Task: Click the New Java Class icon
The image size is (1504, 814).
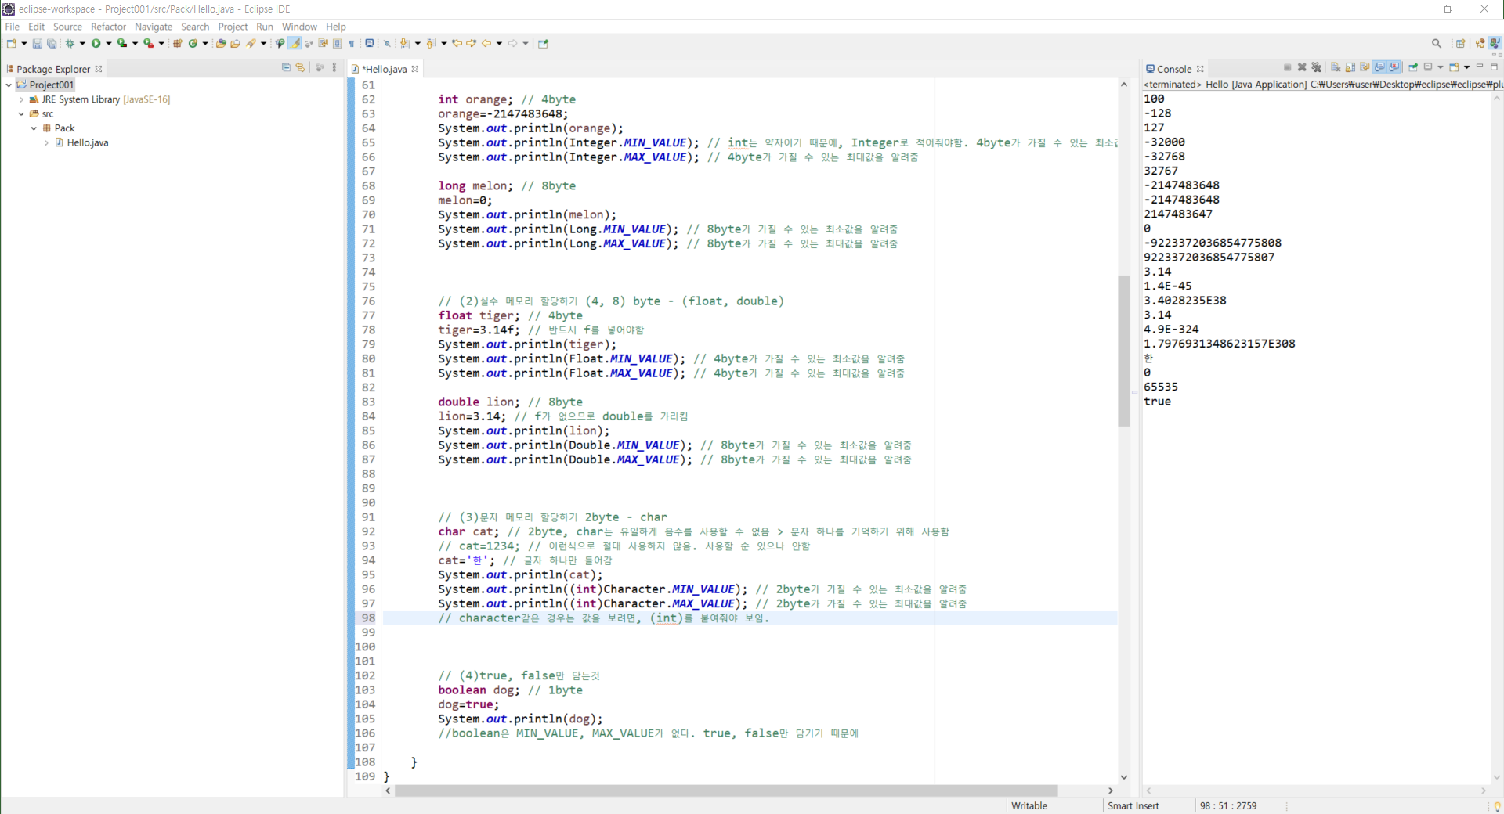Action: [193, 44]
